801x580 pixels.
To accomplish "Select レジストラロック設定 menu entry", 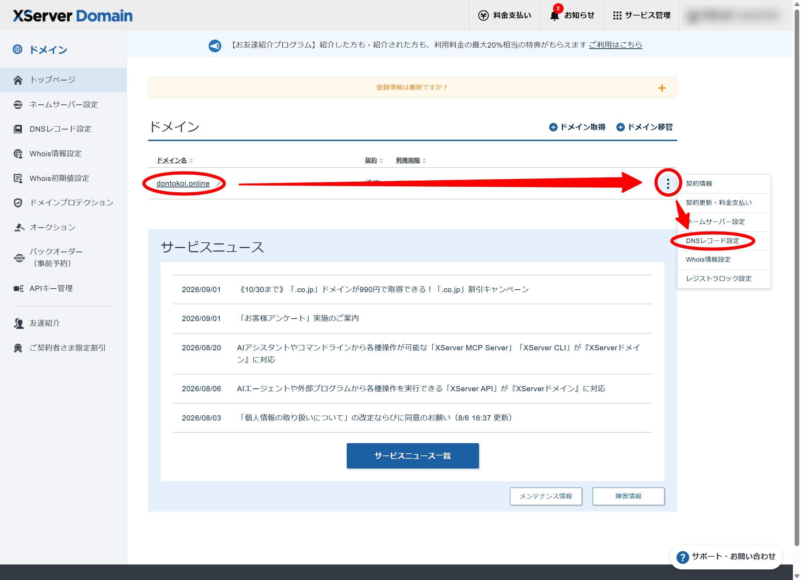I will coord(724,279).
